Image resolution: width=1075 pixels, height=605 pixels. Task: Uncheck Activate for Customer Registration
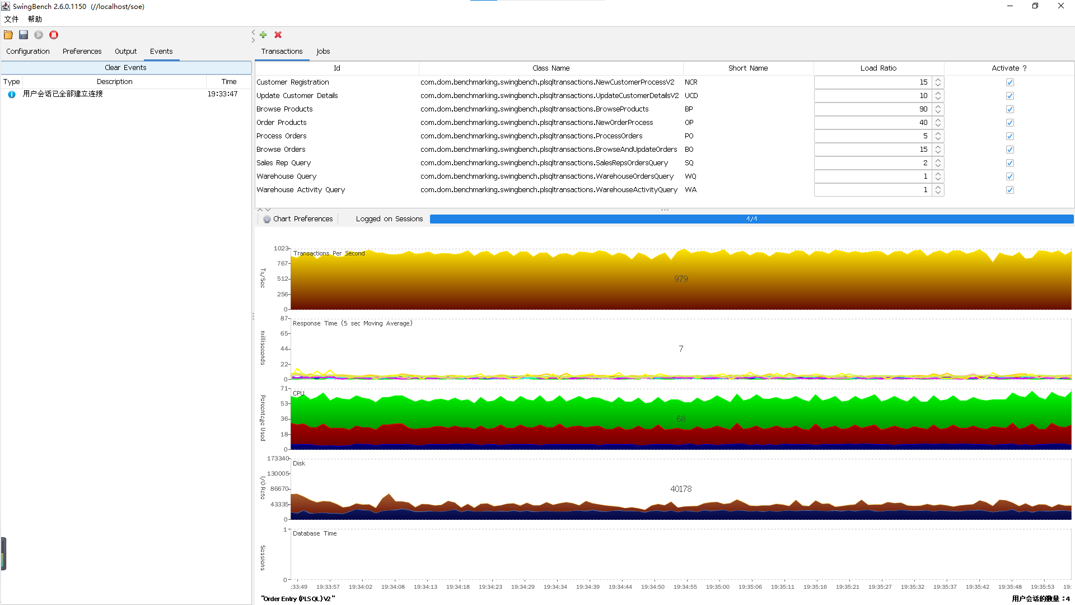(1009, 82)
